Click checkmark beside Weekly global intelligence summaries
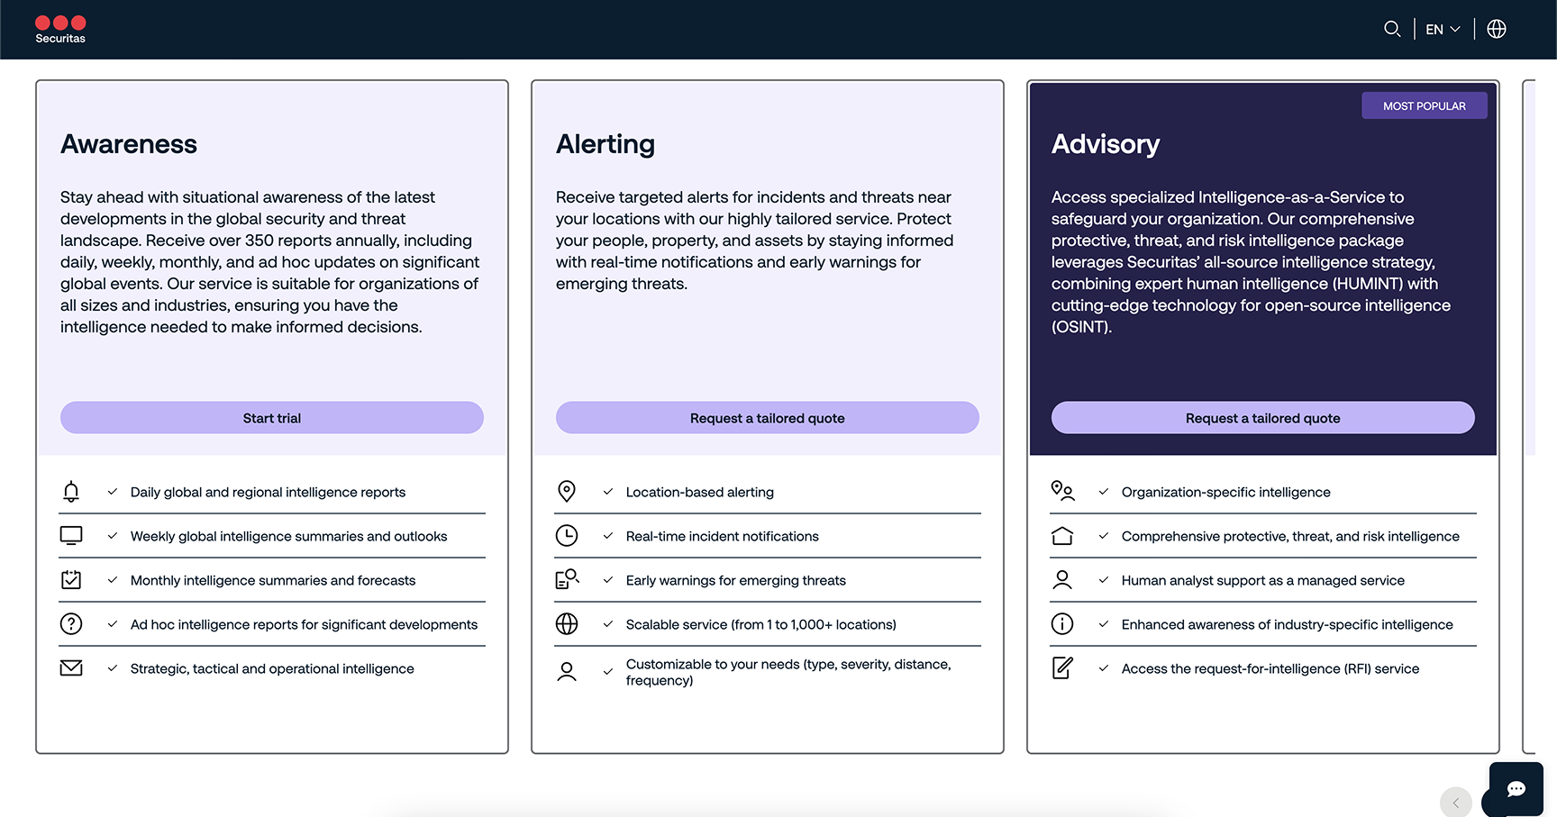This screenshot has height=817, width=1557. 113,536
